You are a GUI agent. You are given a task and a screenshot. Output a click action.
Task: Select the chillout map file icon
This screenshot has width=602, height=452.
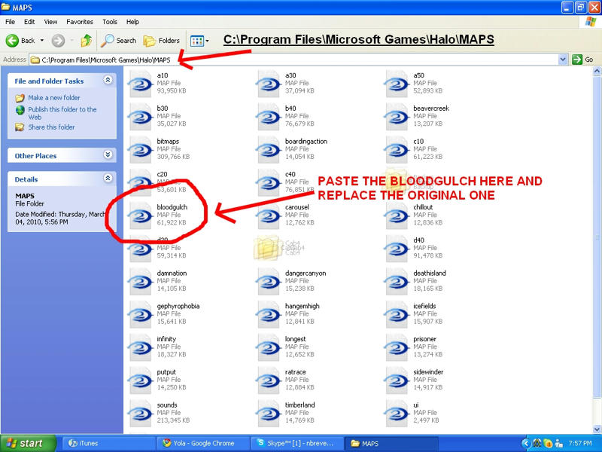click(397, 215)
